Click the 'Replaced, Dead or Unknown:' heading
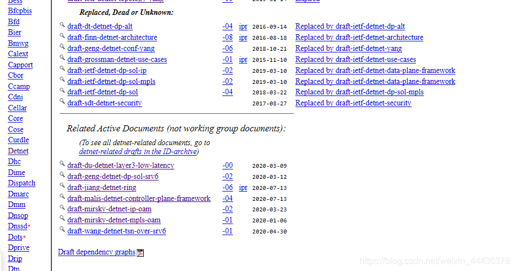 tap(127, 13)
